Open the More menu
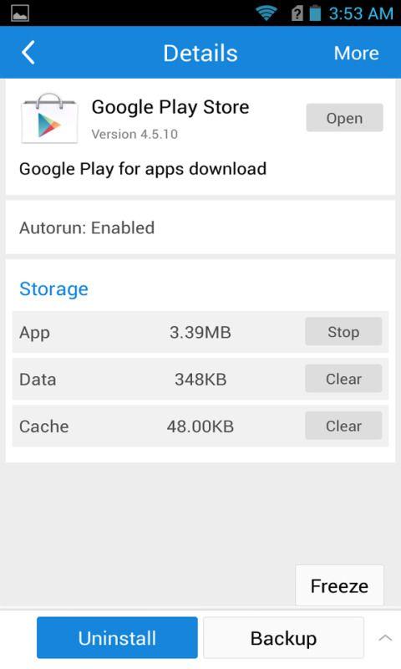The width and height of the screenshot is (401, 669). [356, 54]
